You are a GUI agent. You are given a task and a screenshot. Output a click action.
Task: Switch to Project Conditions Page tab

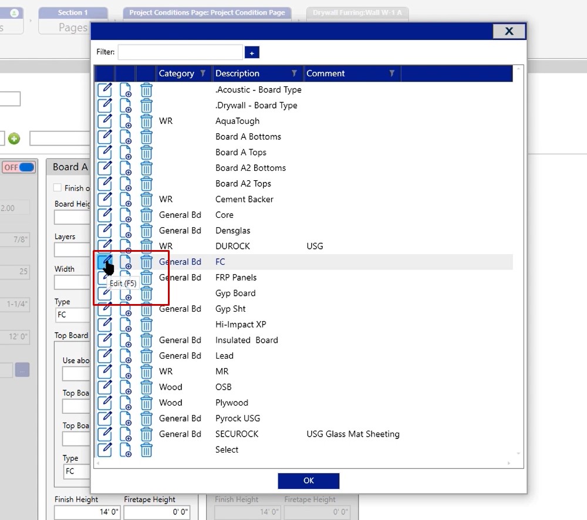(207, 13)
